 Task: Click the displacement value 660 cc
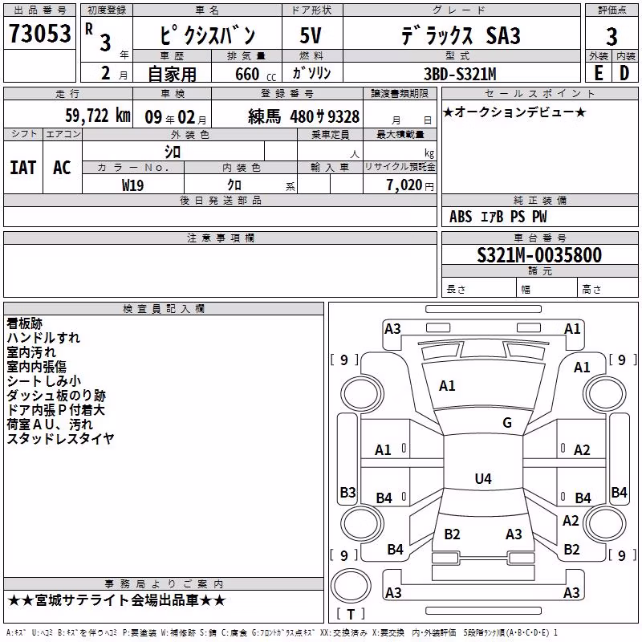click(255, 75)
